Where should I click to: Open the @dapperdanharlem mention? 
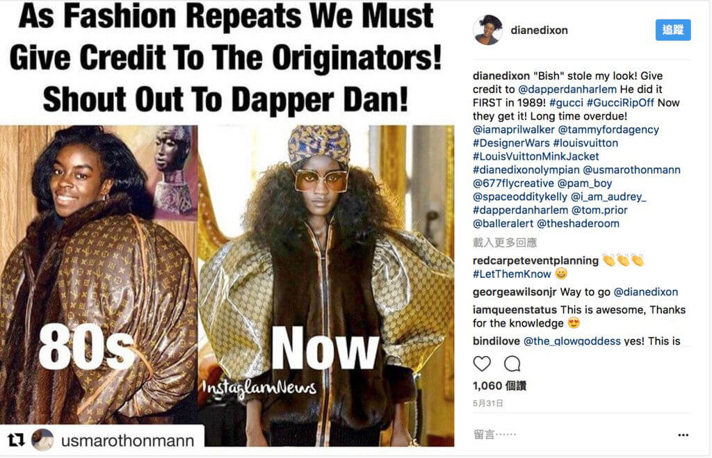tap(567, 89)
